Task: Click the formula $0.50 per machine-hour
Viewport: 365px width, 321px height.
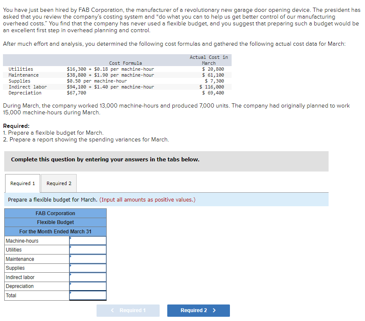Action: 97,81
